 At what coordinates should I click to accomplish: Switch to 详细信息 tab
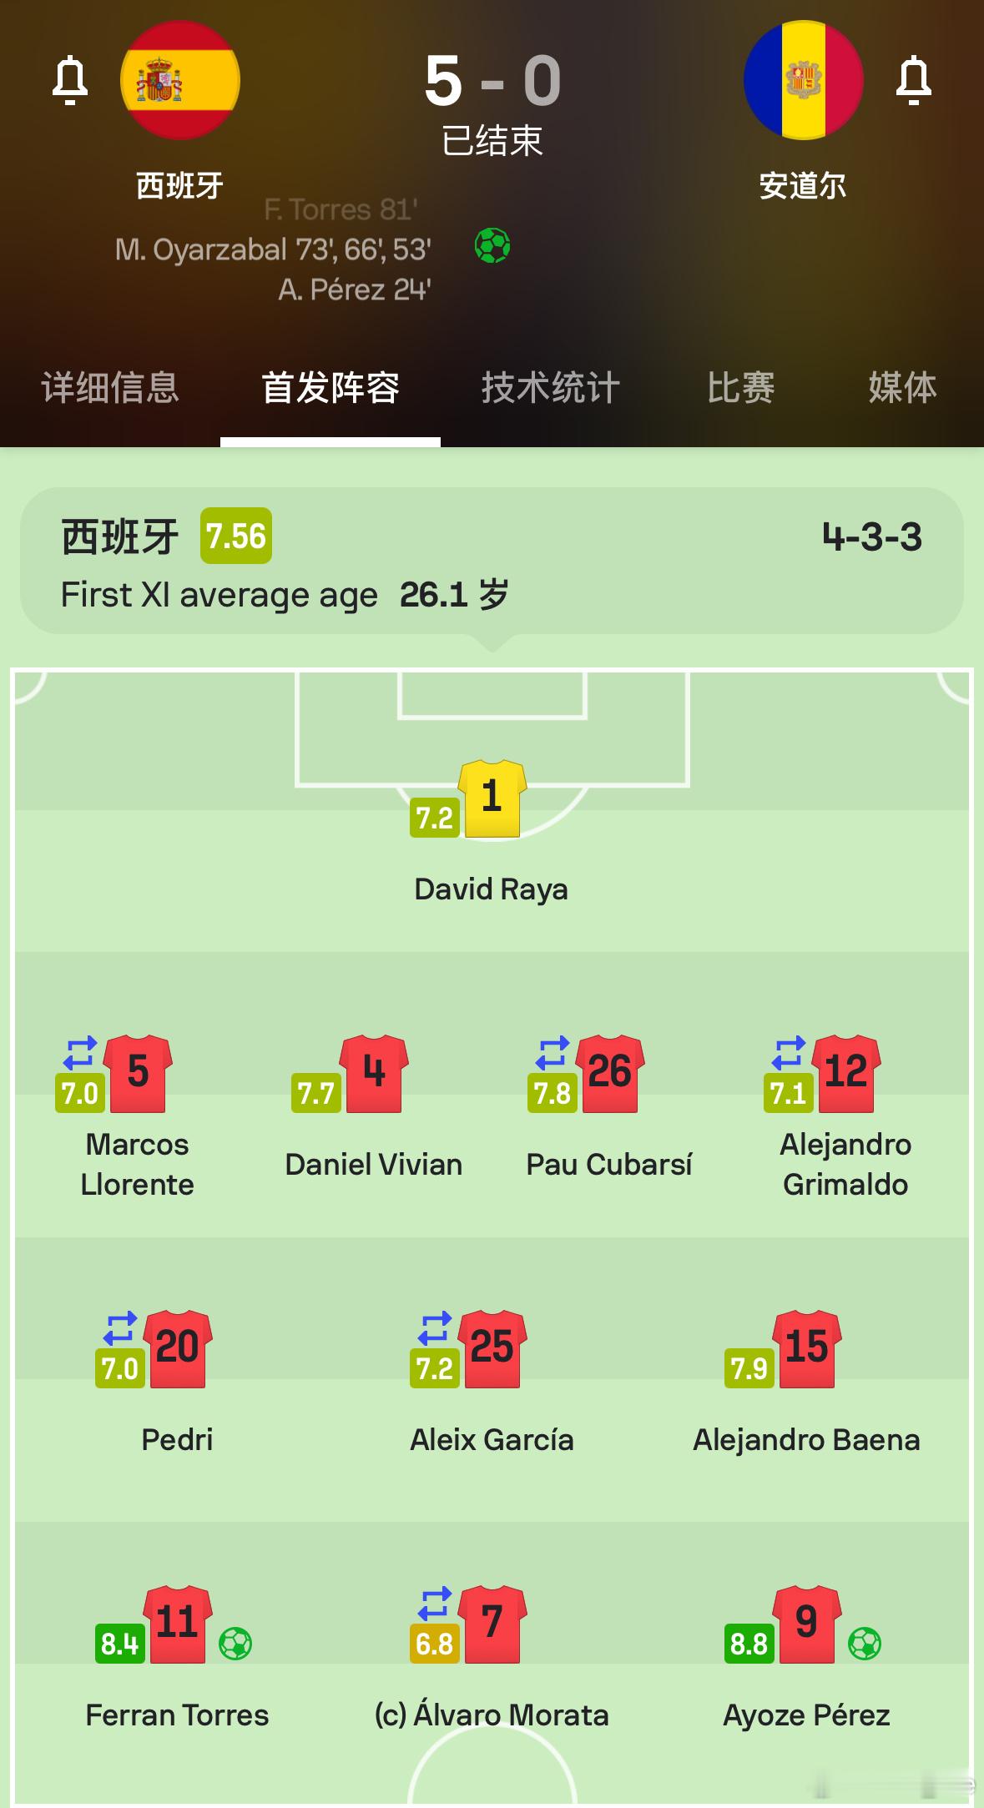110,388
